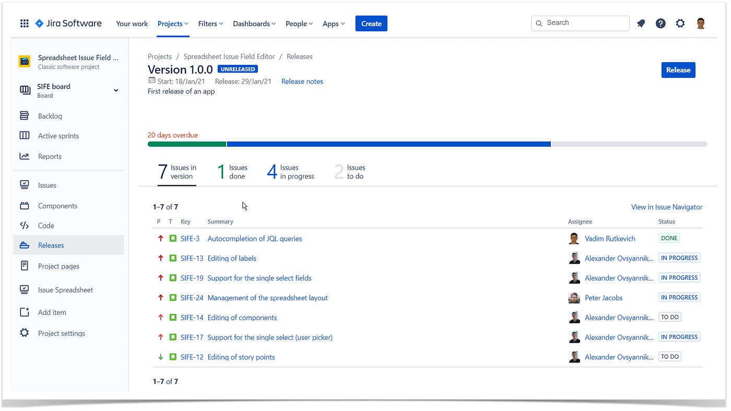
Task: Click the Issue Spreadsheet icon
Action: point(25,290)
